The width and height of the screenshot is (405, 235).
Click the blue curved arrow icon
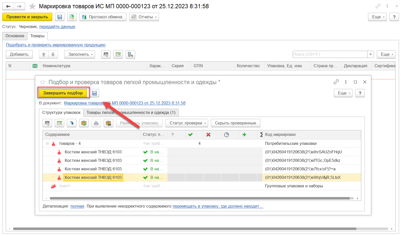point(72,123)
